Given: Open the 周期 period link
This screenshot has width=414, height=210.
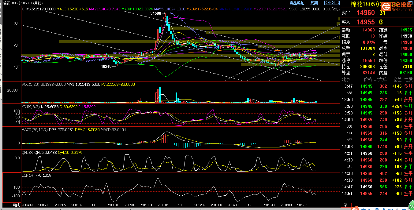Looking at the screenshot, I should coord(314,3).
